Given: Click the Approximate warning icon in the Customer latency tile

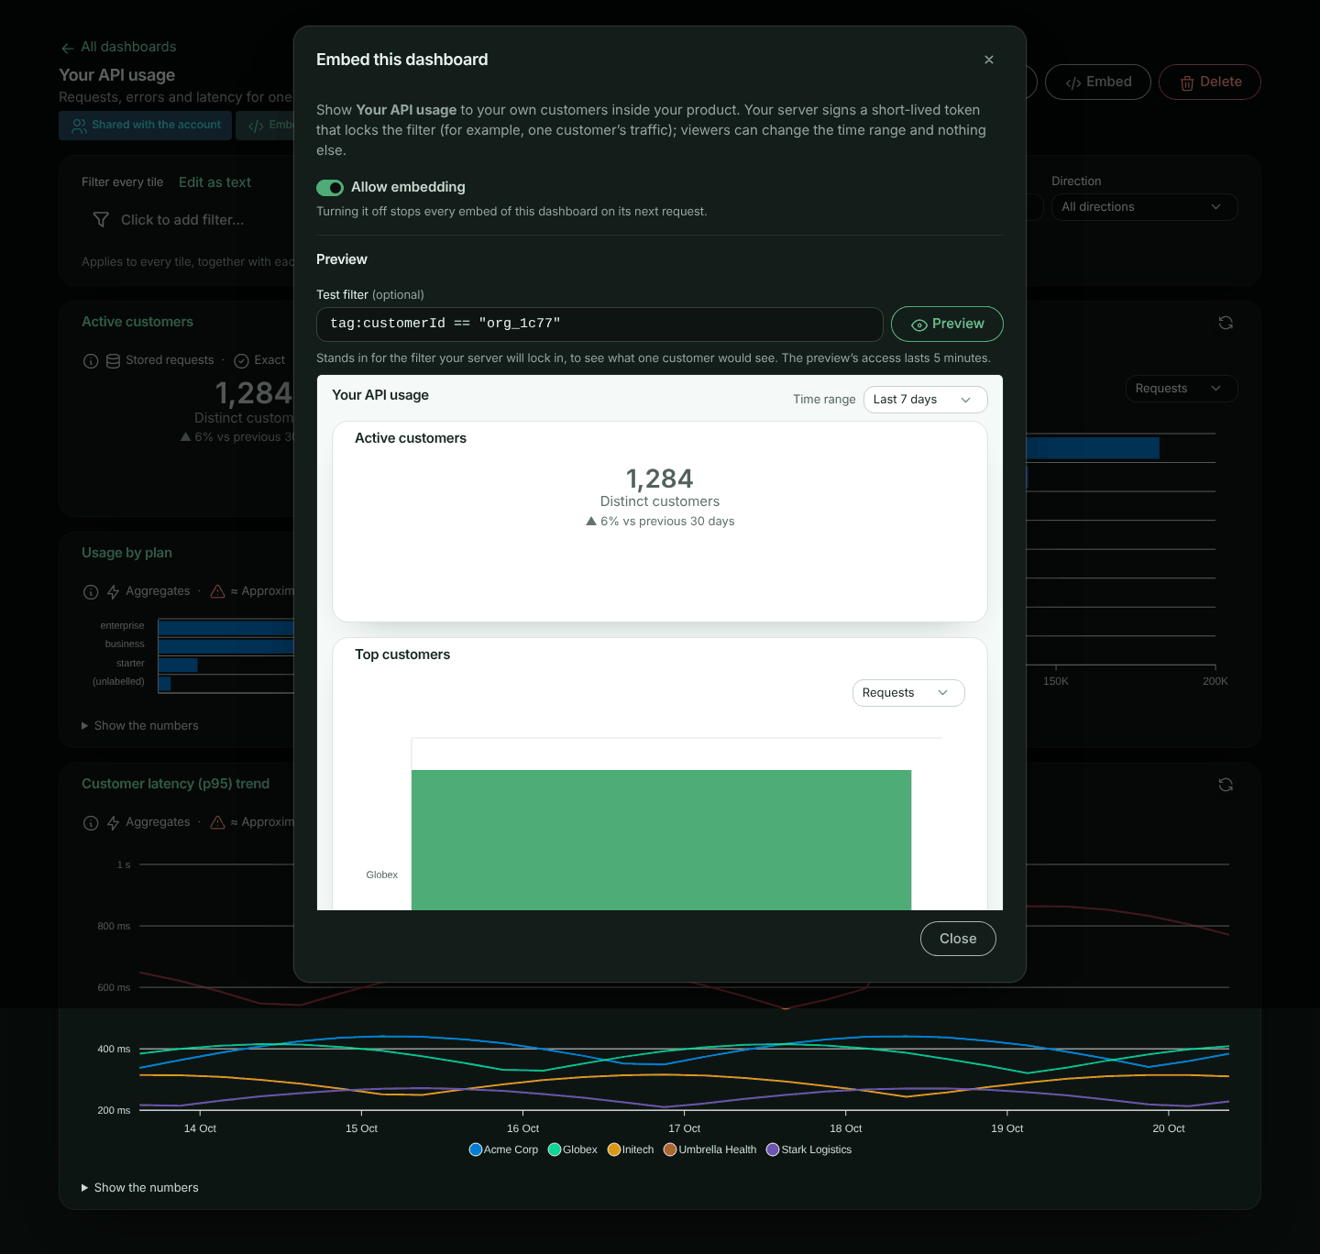Looking at the screenshot, I should [x=217, y=823].
